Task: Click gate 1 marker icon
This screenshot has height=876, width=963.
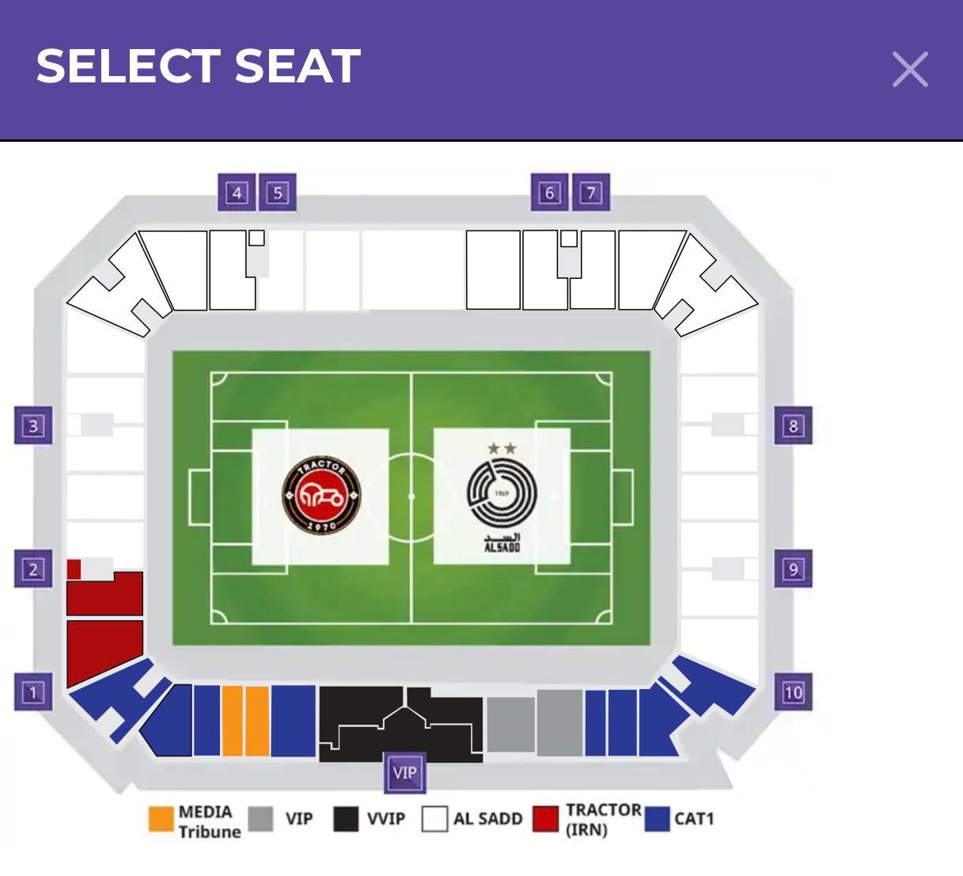Action: [33, 692]
